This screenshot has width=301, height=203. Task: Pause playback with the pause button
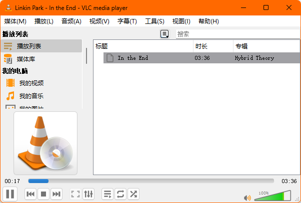click(x=10, y=194)
